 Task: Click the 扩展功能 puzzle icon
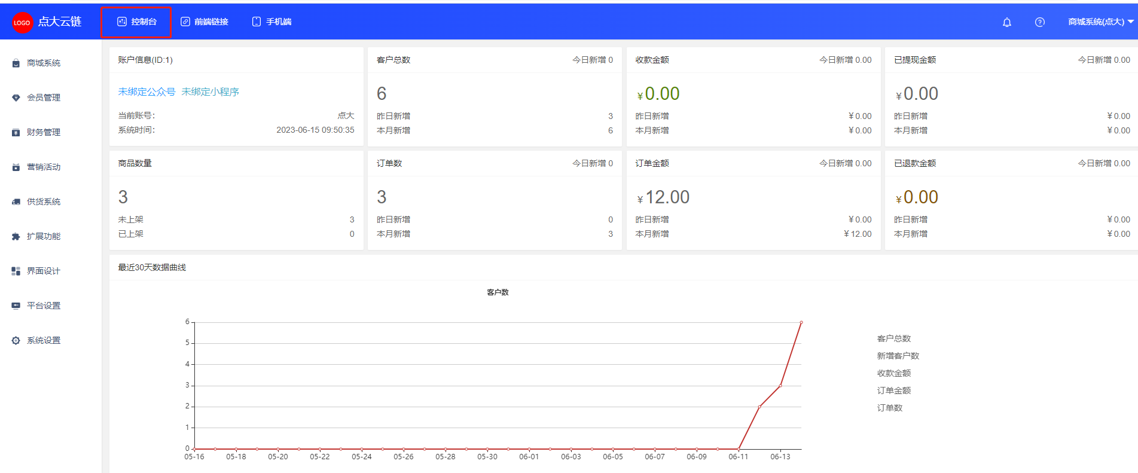(x=16, y=236)
